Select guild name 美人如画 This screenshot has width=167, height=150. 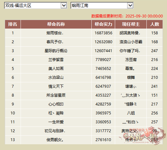tap(56, 68)
